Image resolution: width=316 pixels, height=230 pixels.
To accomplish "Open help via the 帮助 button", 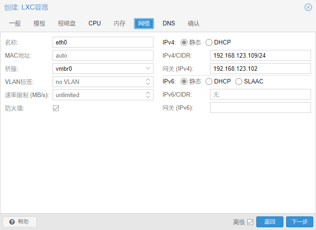I will 19,222.
